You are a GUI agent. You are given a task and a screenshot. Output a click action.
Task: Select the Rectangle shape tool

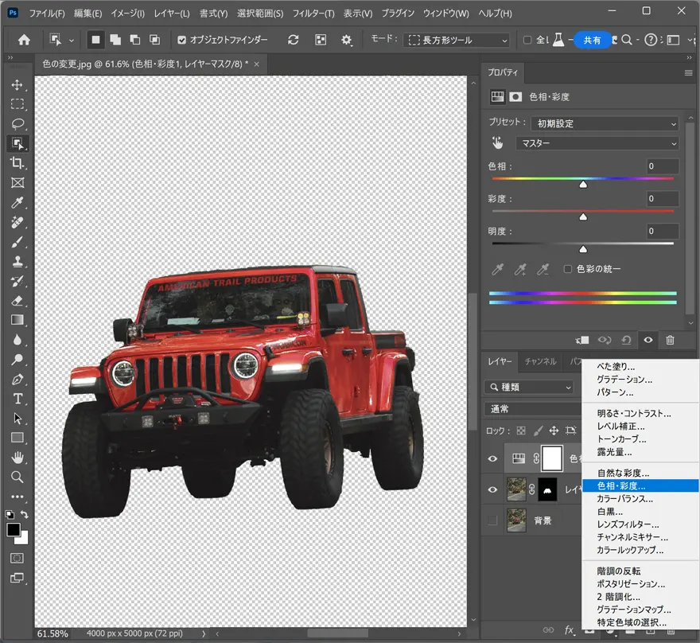coord(17,438)
